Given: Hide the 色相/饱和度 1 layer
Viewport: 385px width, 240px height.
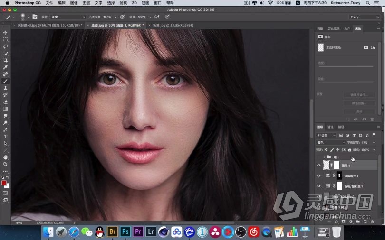Looking at the screenshot, I should click(319, 186).
